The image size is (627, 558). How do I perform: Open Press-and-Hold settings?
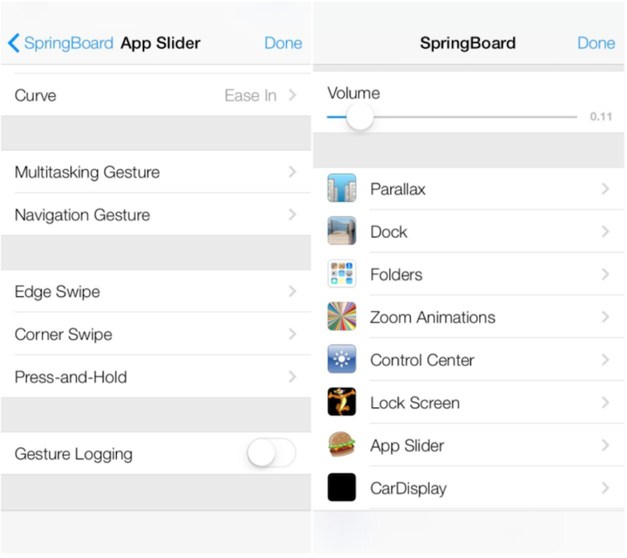click(157, 377)
